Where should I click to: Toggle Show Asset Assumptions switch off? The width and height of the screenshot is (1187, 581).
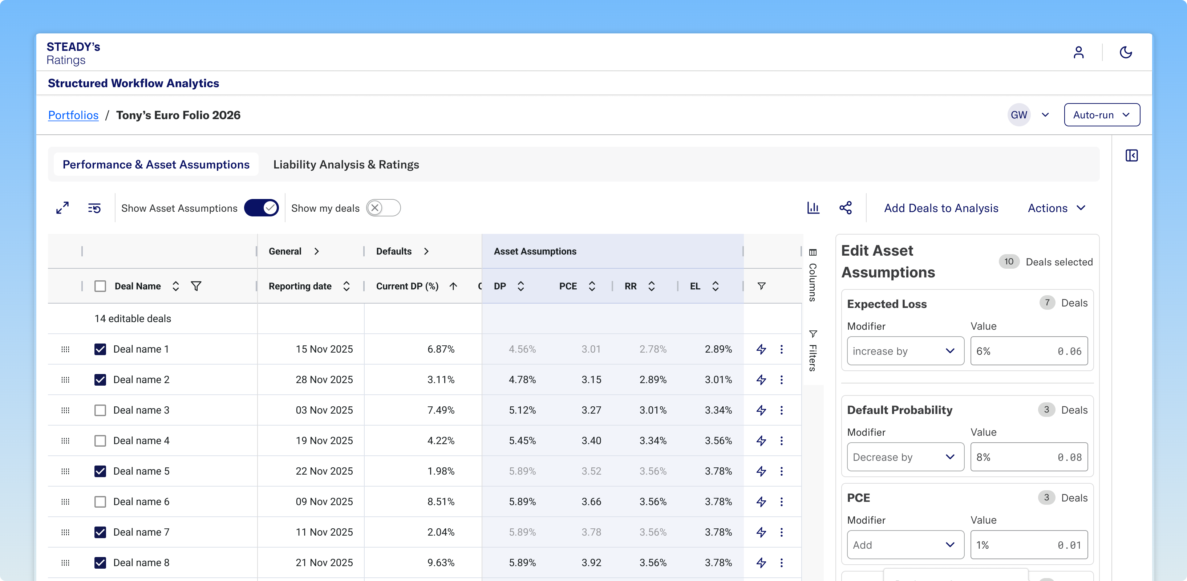pos(261,208)
